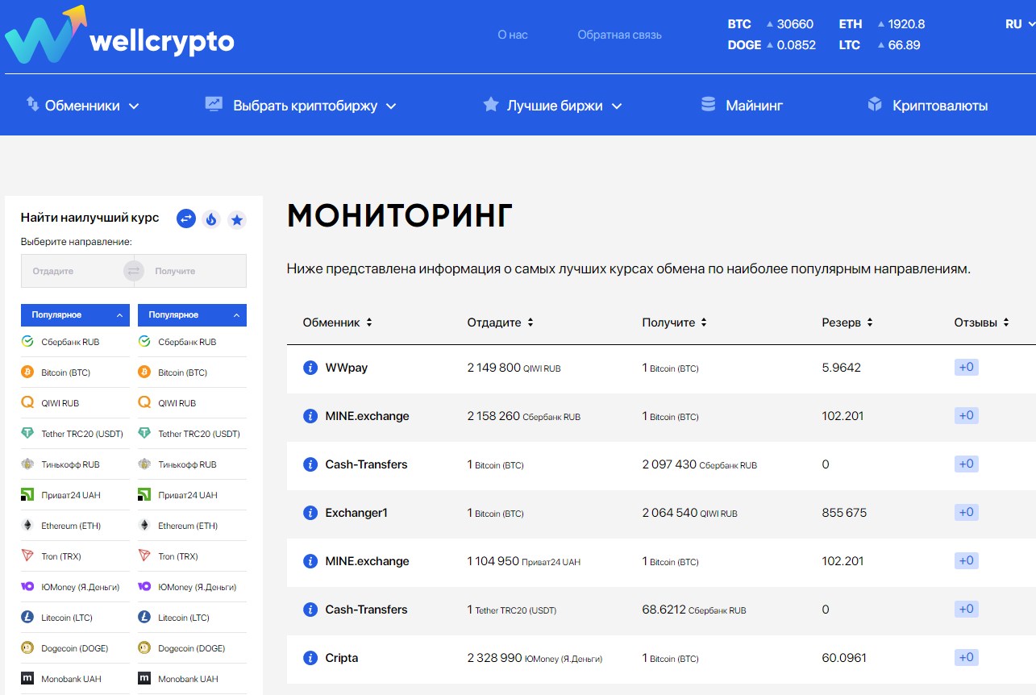Screen dimensions: 1036x695
Task: Sort table by Отзывы column
Action: 981,323
